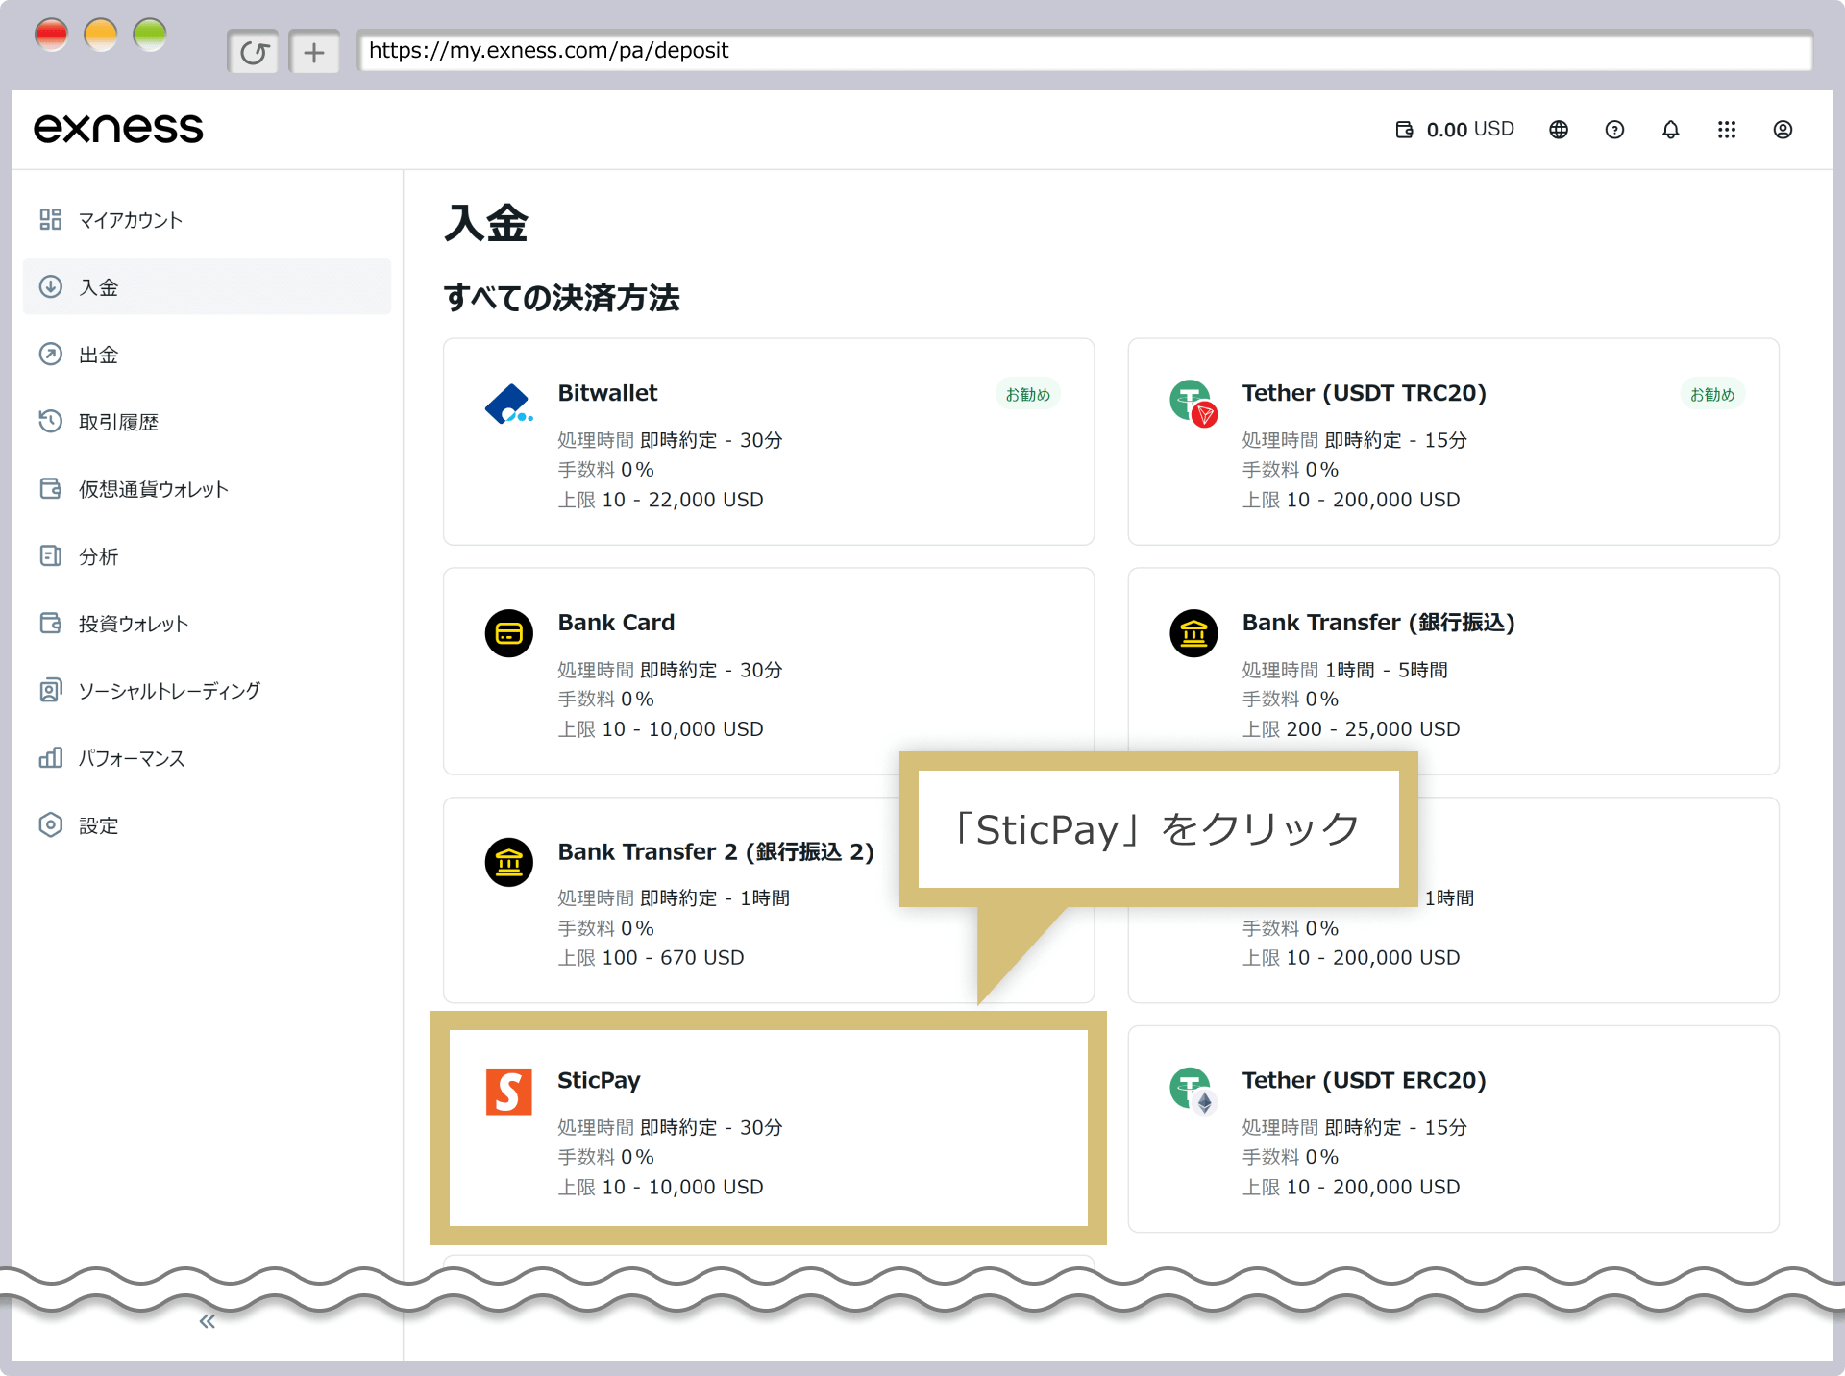Click the 入金 down-arrow circle icon
The image size is (1845, 1376).
coord(51,287)
